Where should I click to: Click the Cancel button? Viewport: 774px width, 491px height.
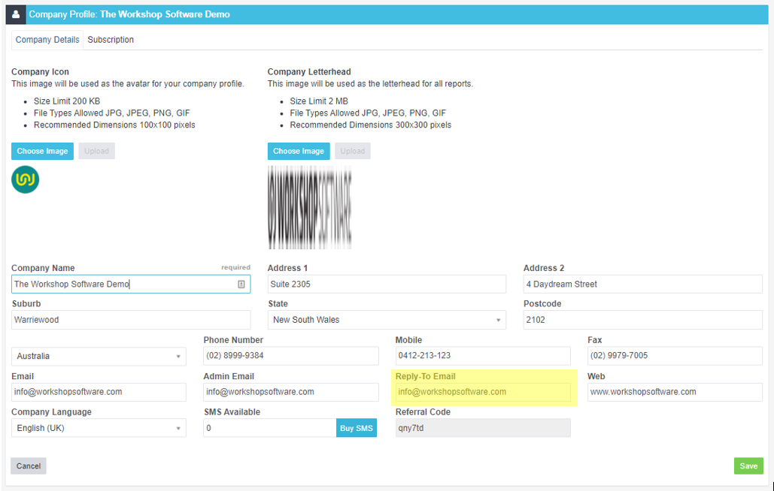coord(29,466)
